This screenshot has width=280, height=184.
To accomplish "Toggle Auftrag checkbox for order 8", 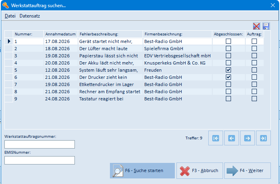I will [254, 92].
